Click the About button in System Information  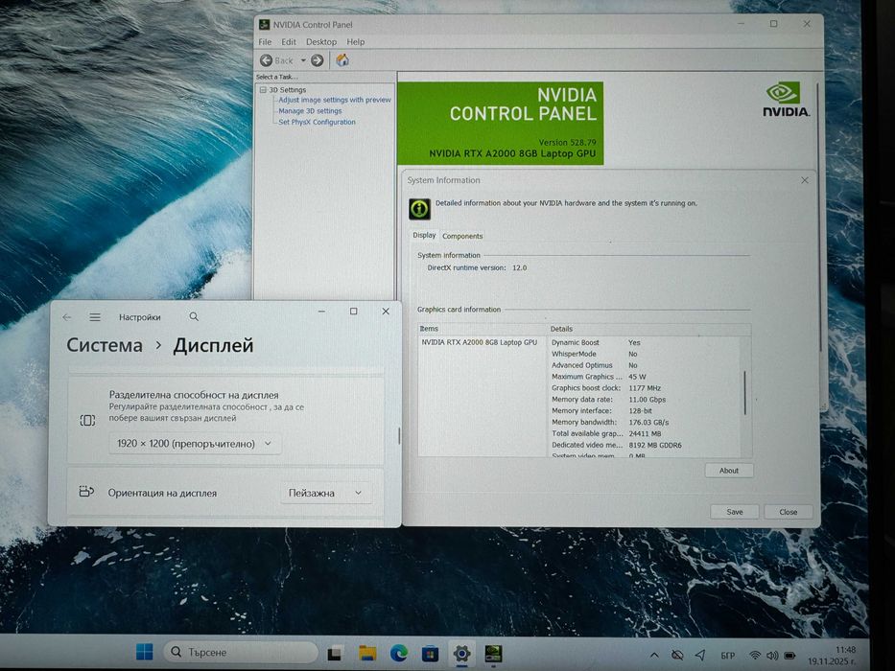(x=729, y=471)
